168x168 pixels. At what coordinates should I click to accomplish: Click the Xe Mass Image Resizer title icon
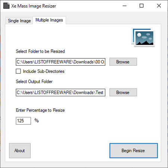[x=6, y=6]
